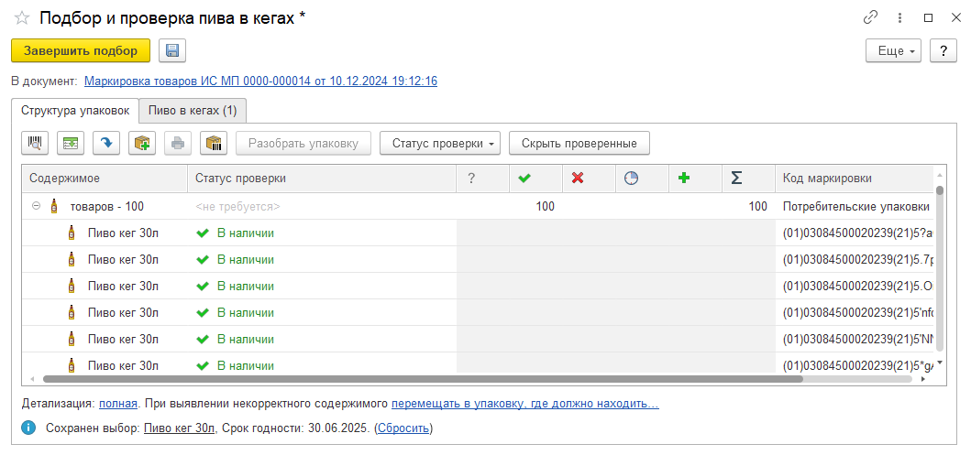This screenshot has height=455, width=971.
Task: Select the 'Структура упаковок' tab
Action: [x=75, y=111]
